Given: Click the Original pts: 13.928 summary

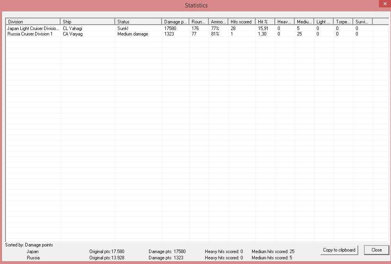Looking at the screenshot, I should 107,258.
